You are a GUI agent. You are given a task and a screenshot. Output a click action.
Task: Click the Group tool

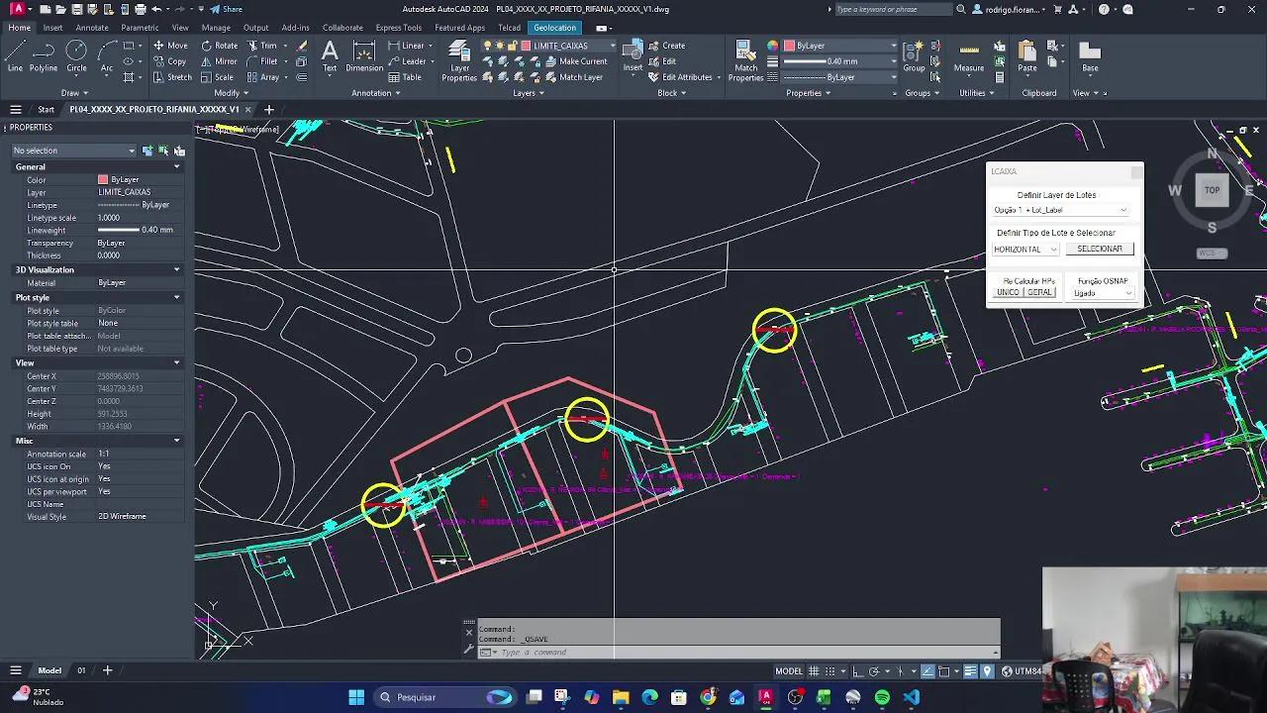tap(914, 57)
